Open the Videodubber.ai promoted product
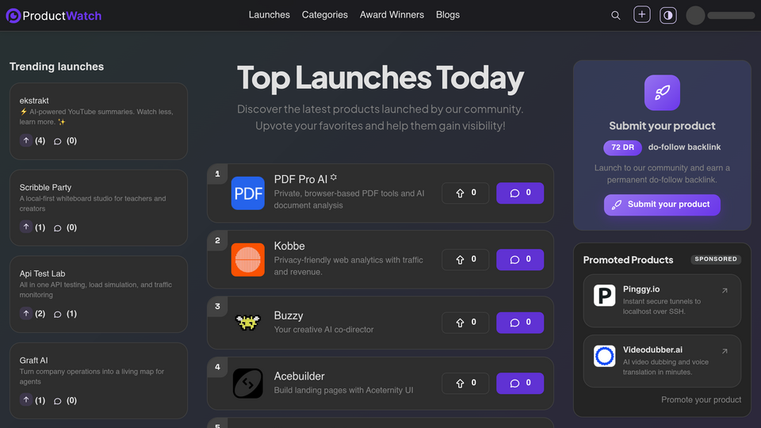Viewport: 761px width, 428px height. [x=662, y=361]
